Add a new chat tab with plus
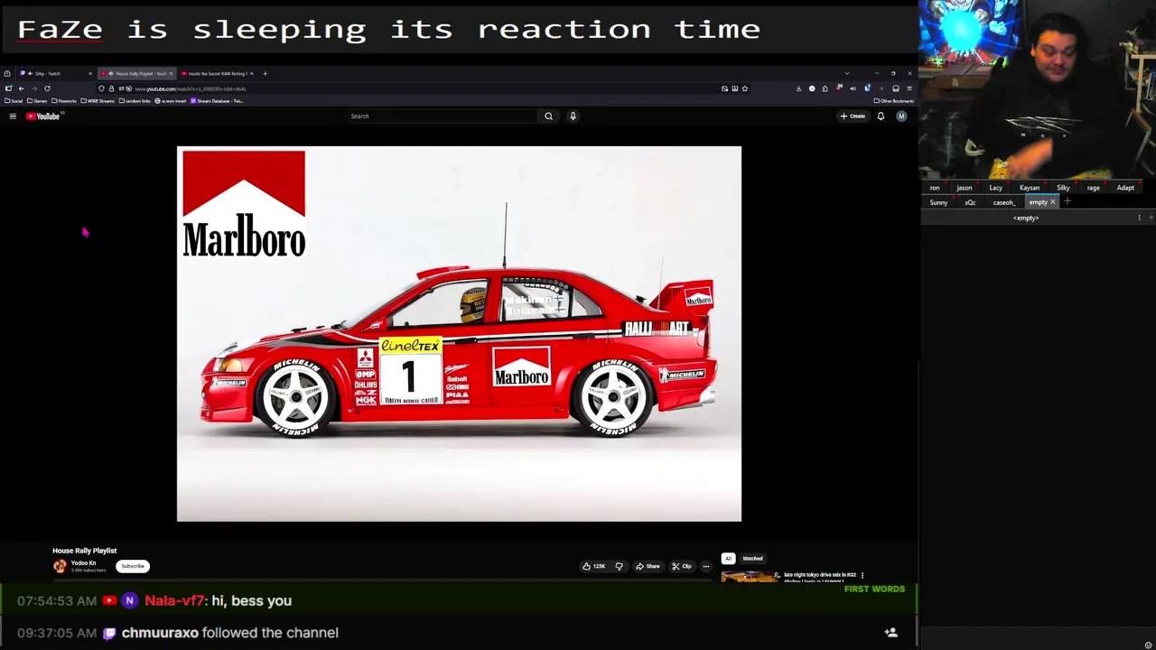This screenshot has width=1156, height=650. tap(1067, 202)
